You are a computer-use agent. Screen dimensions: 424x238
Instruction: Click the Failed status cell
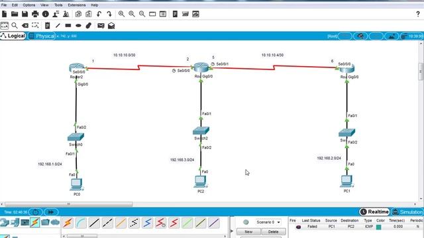[312, 227]
